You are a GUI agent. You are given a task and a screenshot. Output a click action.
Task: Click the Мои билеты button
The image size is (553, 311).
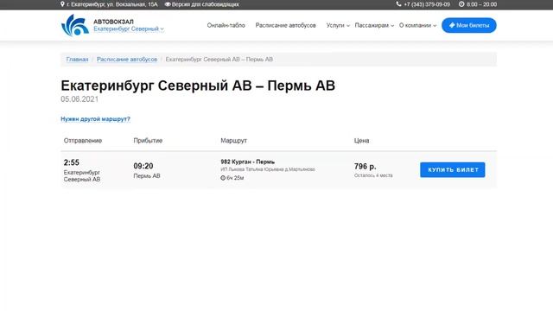[468, 25]
